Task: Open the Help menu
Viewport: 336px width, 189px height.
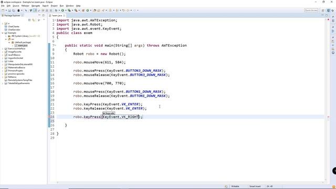Action: pyautogui.click(x=78, y=6)
